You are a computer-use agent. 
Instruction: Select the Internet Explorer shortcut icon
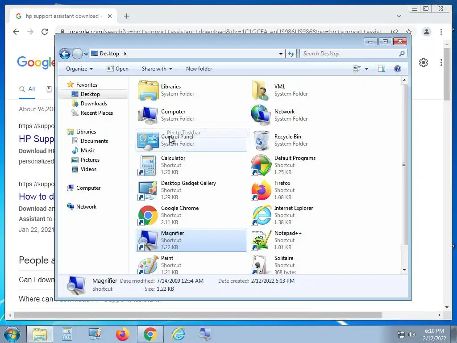click(x=261, y=216)
